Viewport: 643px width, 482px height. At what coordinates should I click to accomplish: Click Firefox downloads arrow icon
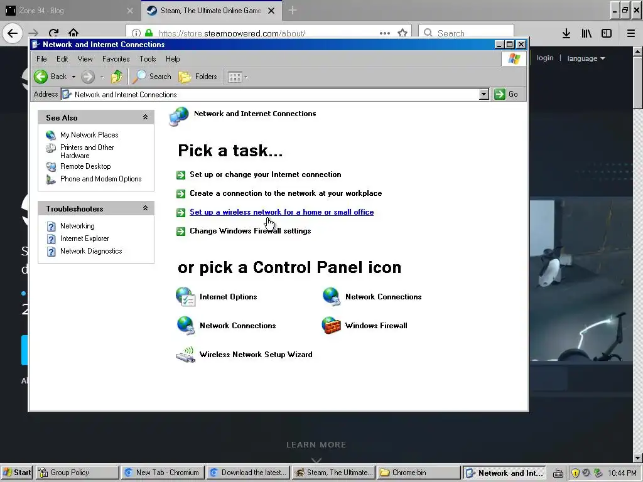(566, 33)
